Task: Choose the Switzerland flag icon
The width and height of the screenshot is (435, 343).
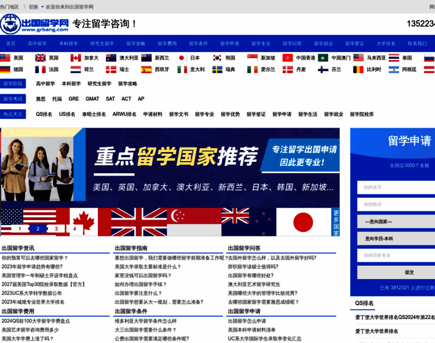Action: click(x=111, y=69)
